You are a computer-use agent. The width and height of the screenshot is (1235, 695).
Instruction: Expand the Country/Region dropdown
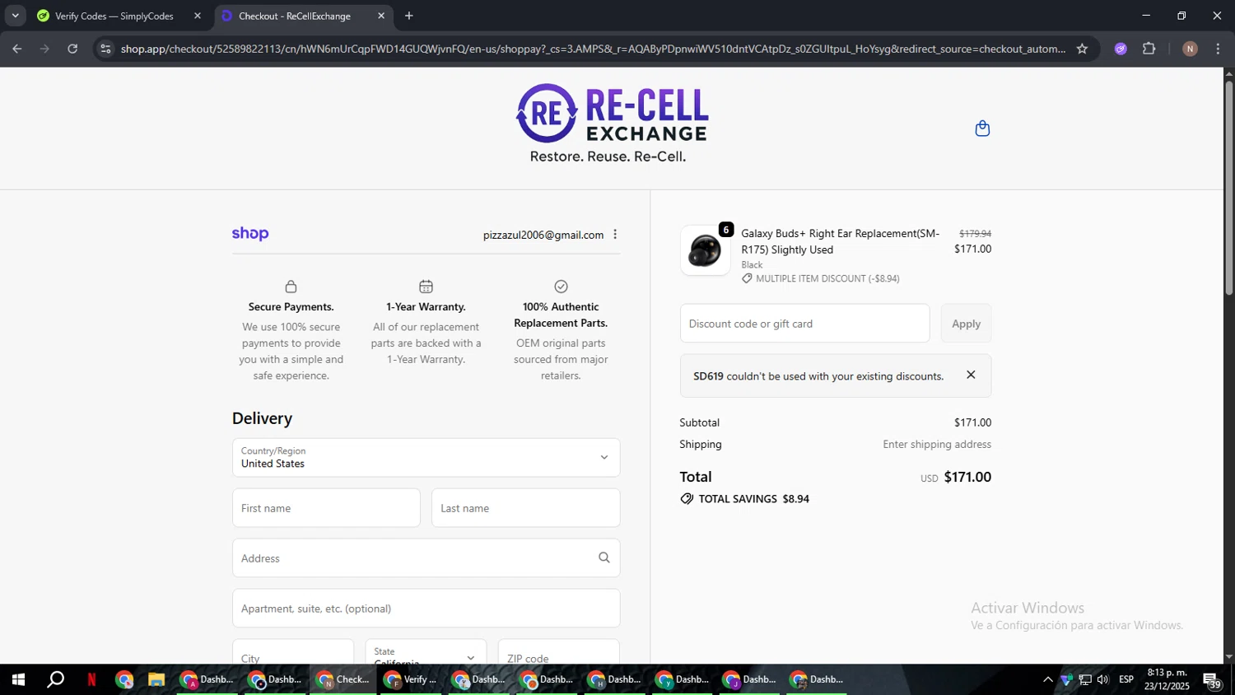click(x=426, y=457)
